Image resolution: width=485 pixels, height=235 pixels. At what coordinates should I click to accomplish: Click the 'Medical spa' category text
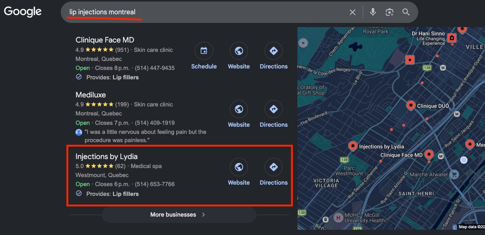(x=146, y=166)
